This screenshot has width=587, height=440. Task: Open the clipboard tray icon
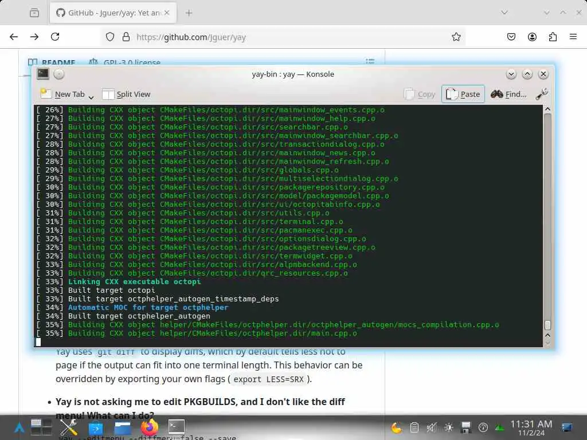click(x=414, y=427)
